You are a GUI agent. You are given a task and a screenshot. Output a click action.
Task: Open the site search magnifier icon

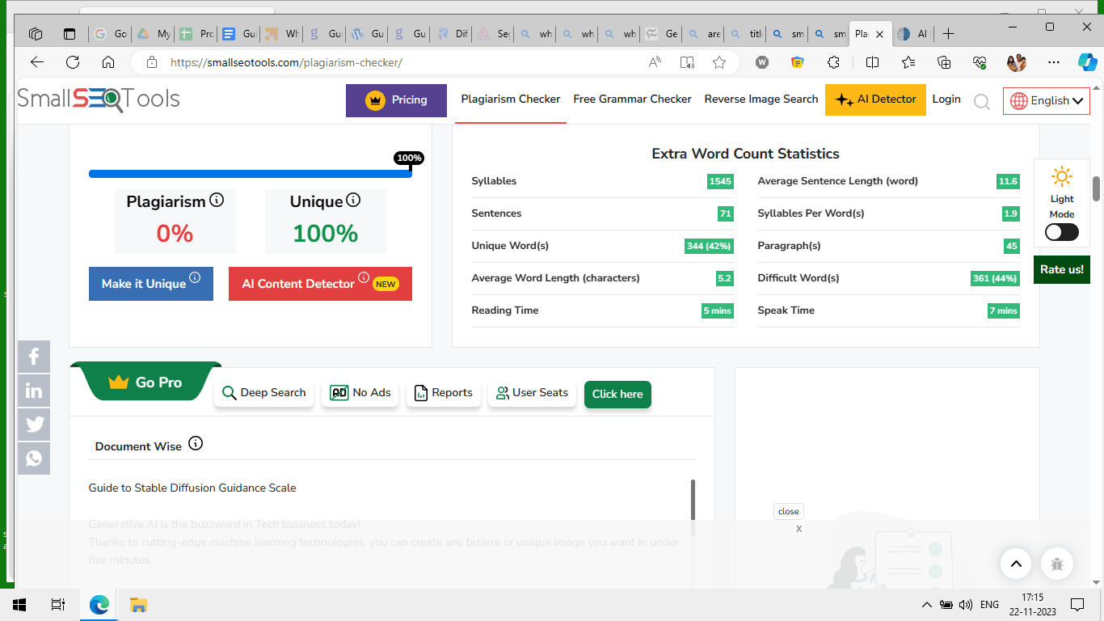tap(982, 101)
